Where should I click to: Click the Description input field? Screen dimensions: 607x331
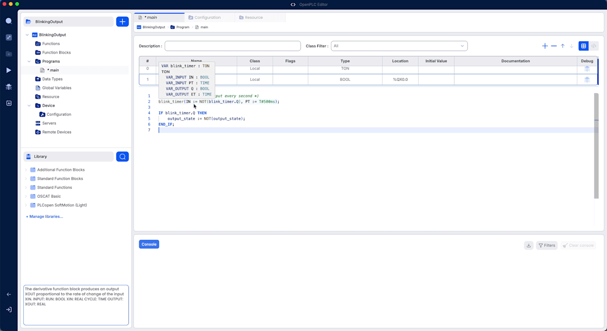tap(233, 46)
